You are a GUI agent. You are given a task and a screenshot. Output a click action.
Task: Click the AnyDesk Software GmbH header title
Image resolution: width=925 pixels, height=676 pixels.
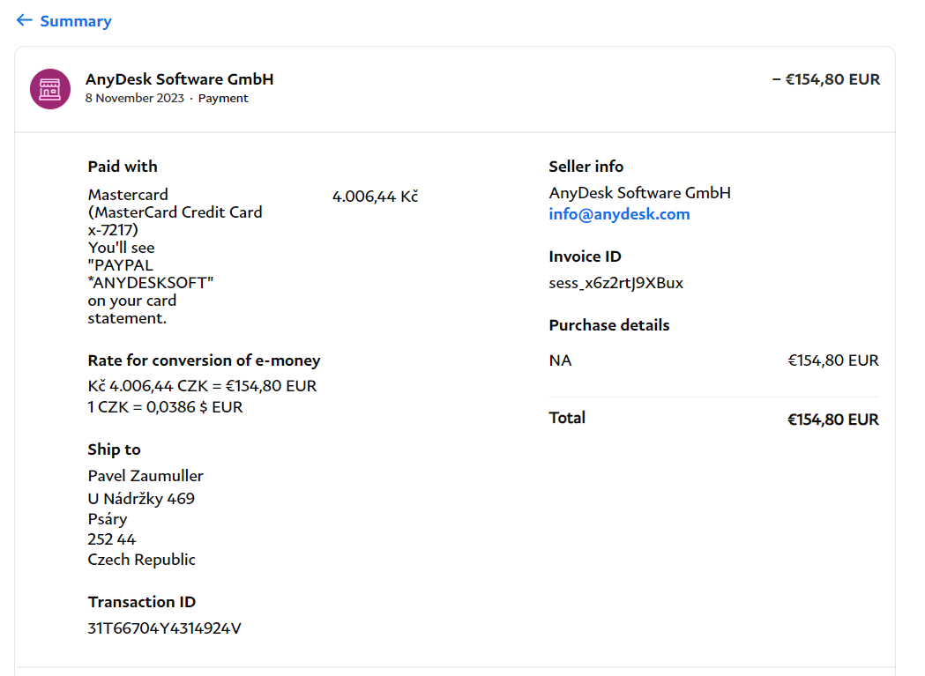(x=179, y=79)
